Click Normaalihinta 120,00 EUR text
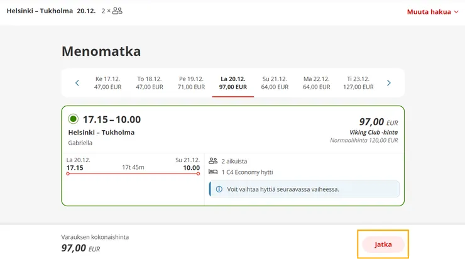 [x=364, y=140]
